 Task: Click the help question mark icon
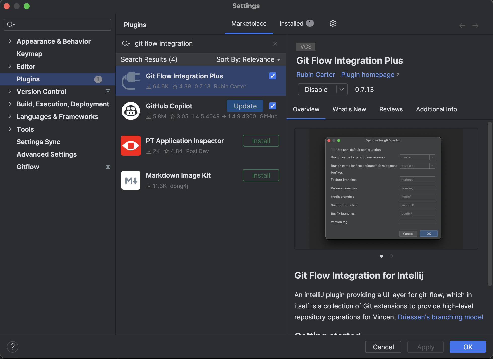pyautogui.click(x=12, y=347)
